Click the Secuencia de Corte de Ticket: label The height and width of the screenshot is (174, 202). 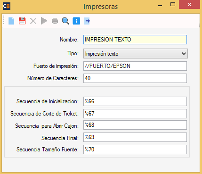44,114
